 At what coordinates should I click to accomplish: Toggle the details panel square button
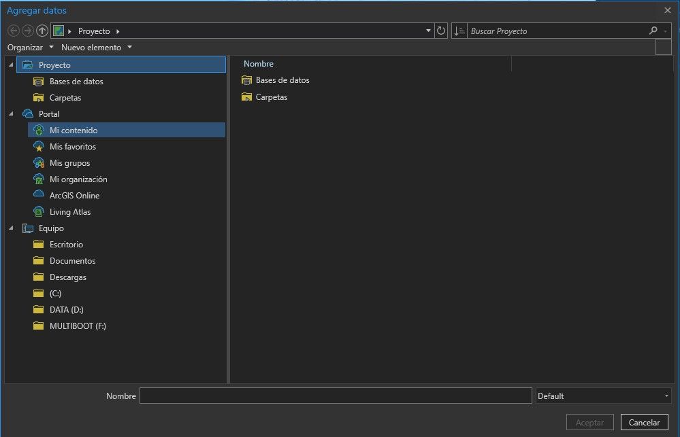click(x=663, y=48)
